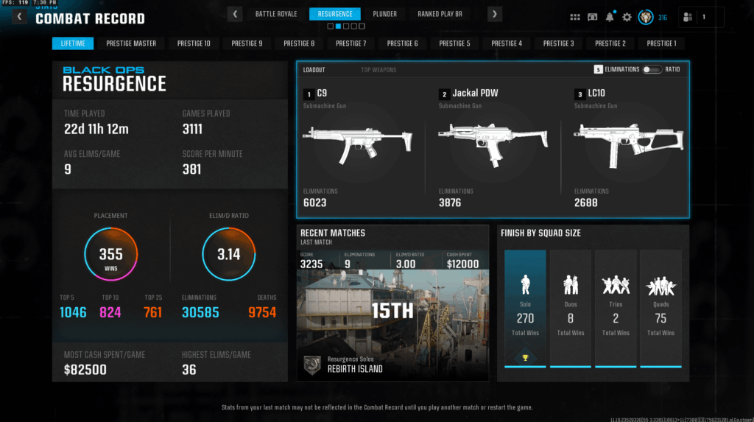View Prestige 1 stats
754x422 pixels.
(661, 43)
